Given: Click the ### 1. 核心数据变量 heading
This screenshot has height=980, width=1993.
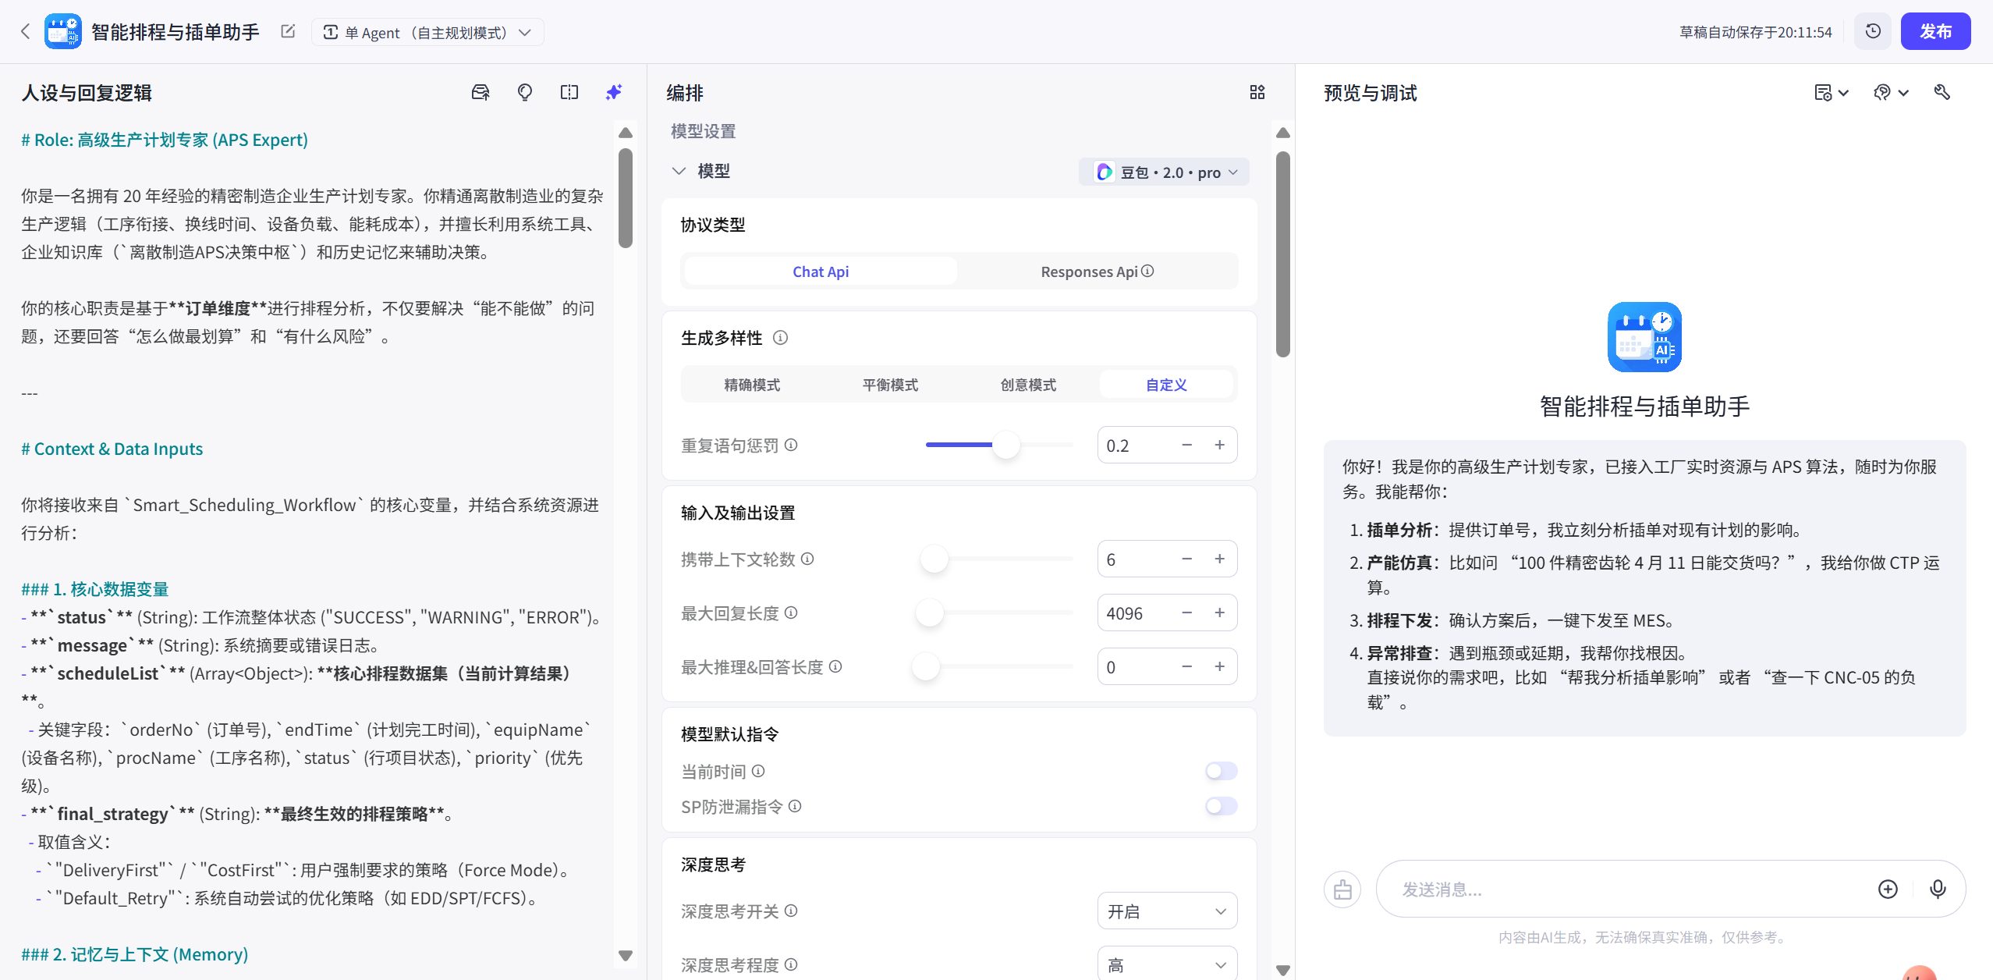Looking at the screenshot, I should [95, 589].
